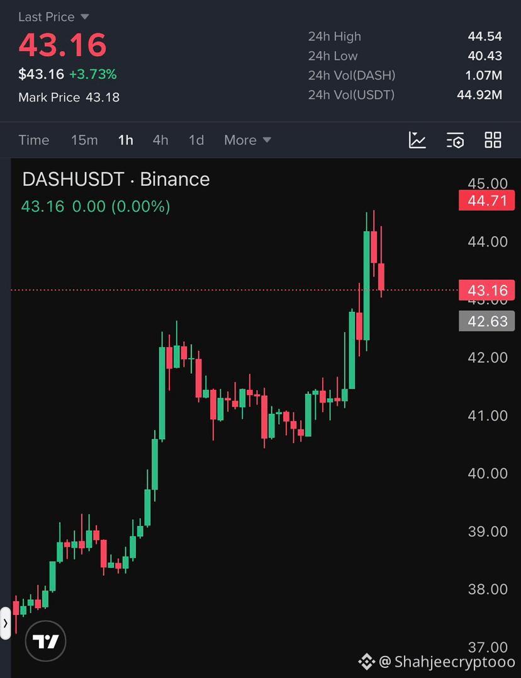Click the gray 42.63 price label
The image size is (521, 678).
point(486,321)
